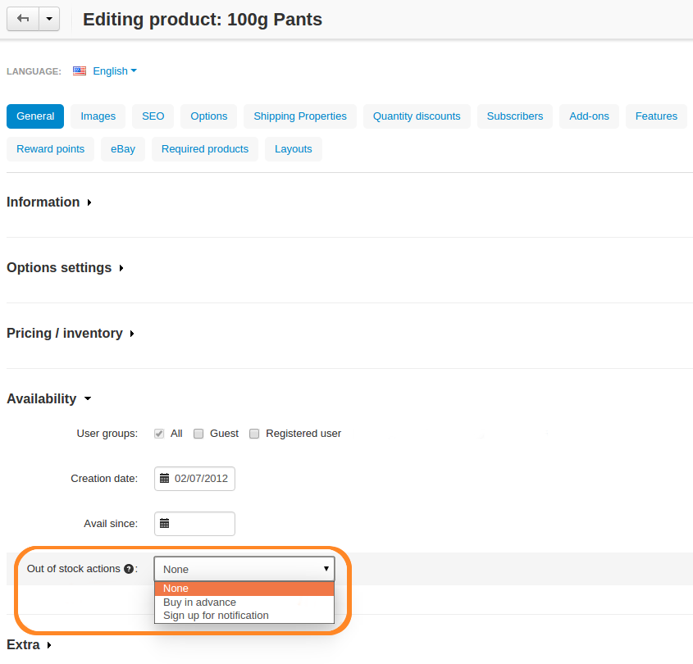Go to the Options tab
The image size is (693, 664).
point(209,116)
